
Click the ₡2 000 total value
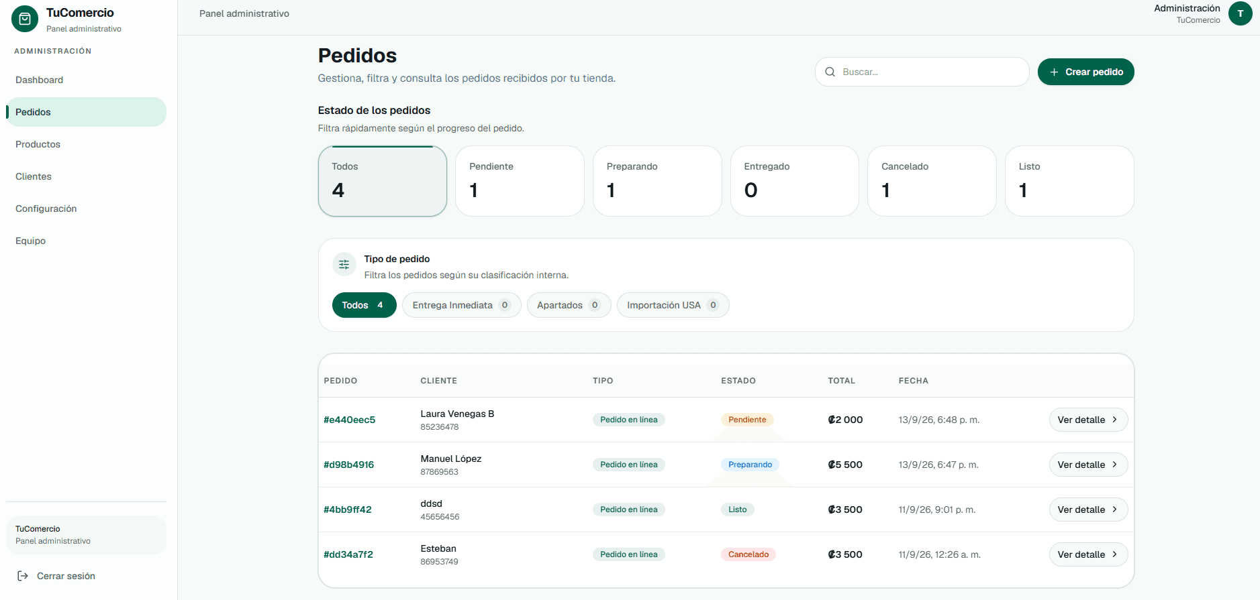[845, 420]
